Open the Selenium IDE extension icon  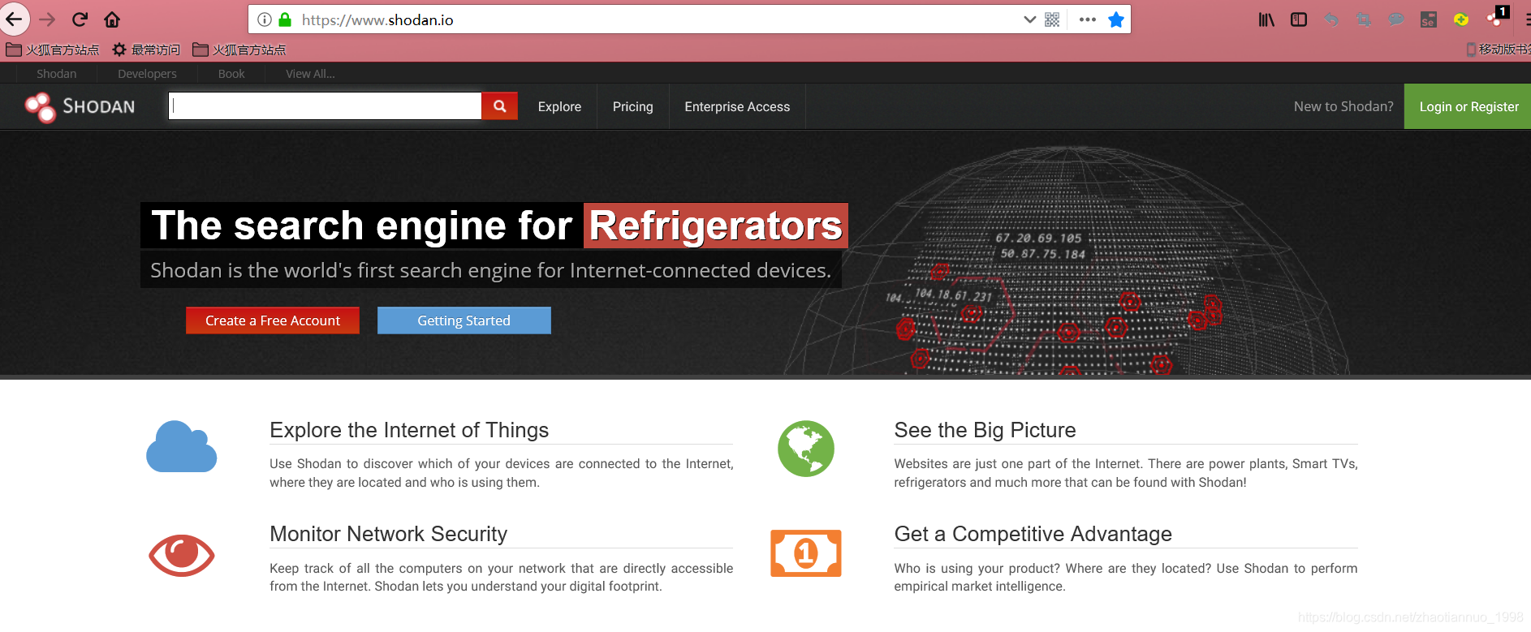(x=1429, y=19)
